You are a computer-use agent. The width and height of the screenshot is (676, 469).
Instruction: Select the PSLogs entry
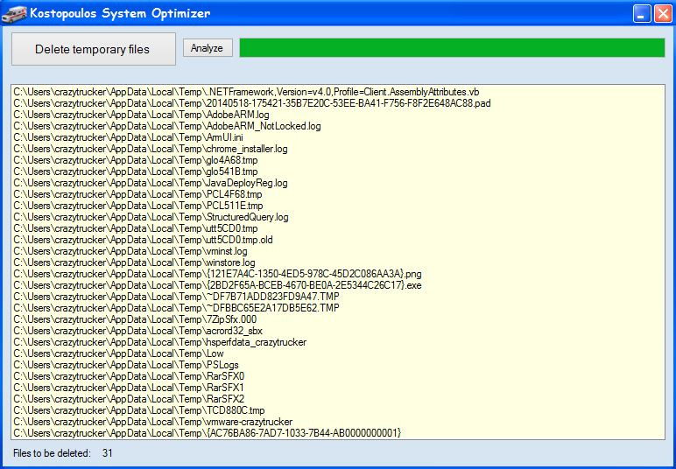coord(126,364)
